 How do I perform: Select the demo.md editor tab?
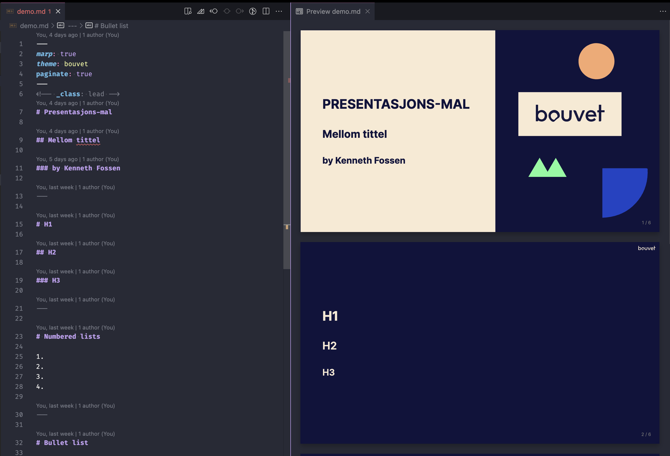click(33, 11)
